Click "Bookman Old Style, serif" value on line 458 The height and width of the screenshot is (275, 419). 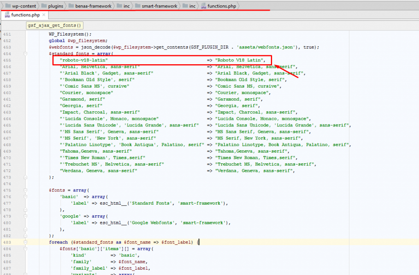[x=250, y=80]
